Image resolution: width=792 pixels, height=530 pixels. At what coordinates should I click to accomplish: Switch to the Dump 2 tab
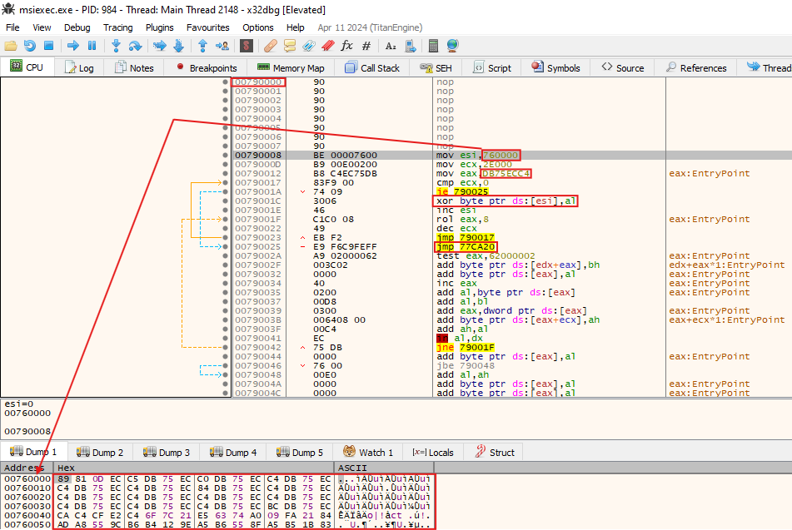pyautogui.click(x=99, y=453)
